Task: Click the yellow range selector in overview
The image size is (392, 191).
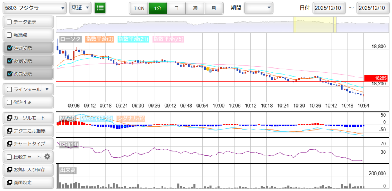Action: pos(315,25)
